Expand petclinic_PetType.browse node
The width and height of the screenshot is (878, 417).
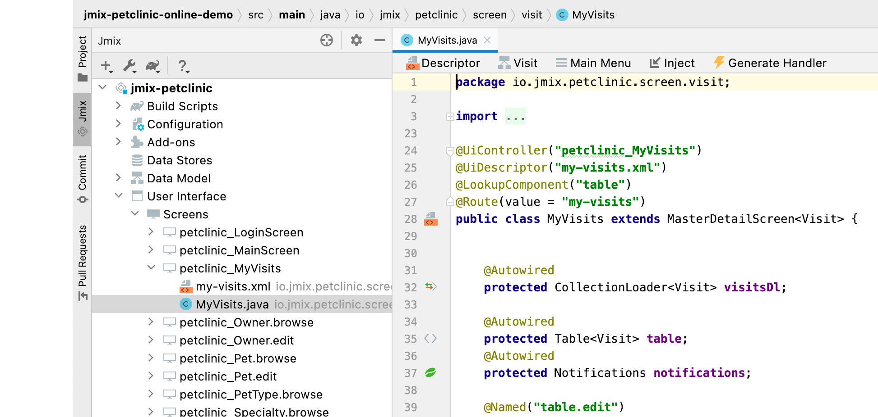(x=151, y=394)
